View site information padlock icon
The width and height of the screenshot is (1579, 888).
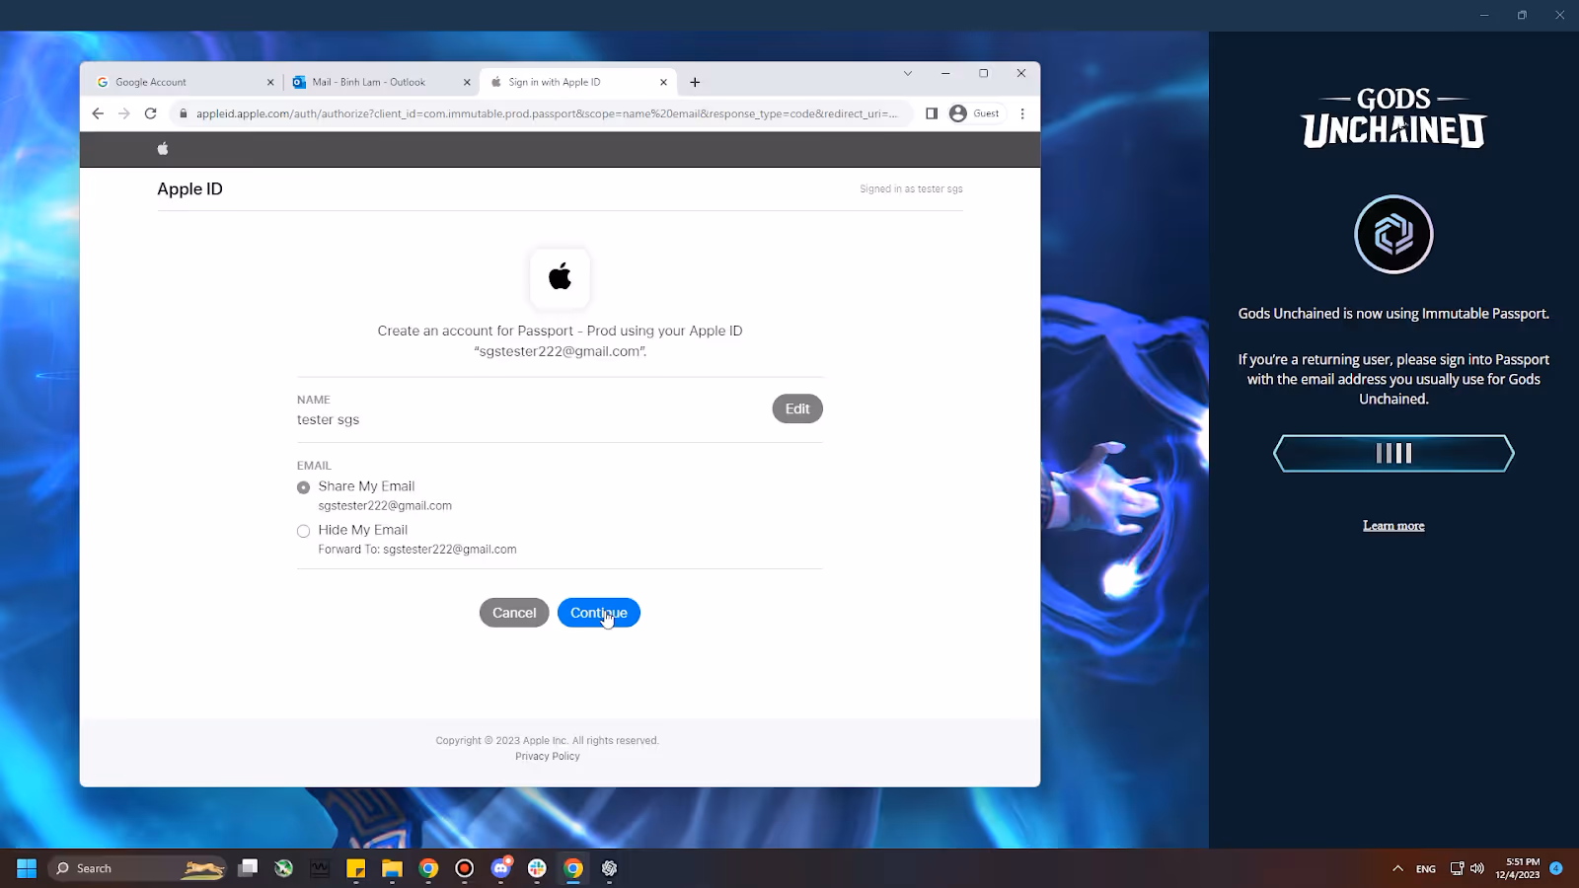(183, 113)
